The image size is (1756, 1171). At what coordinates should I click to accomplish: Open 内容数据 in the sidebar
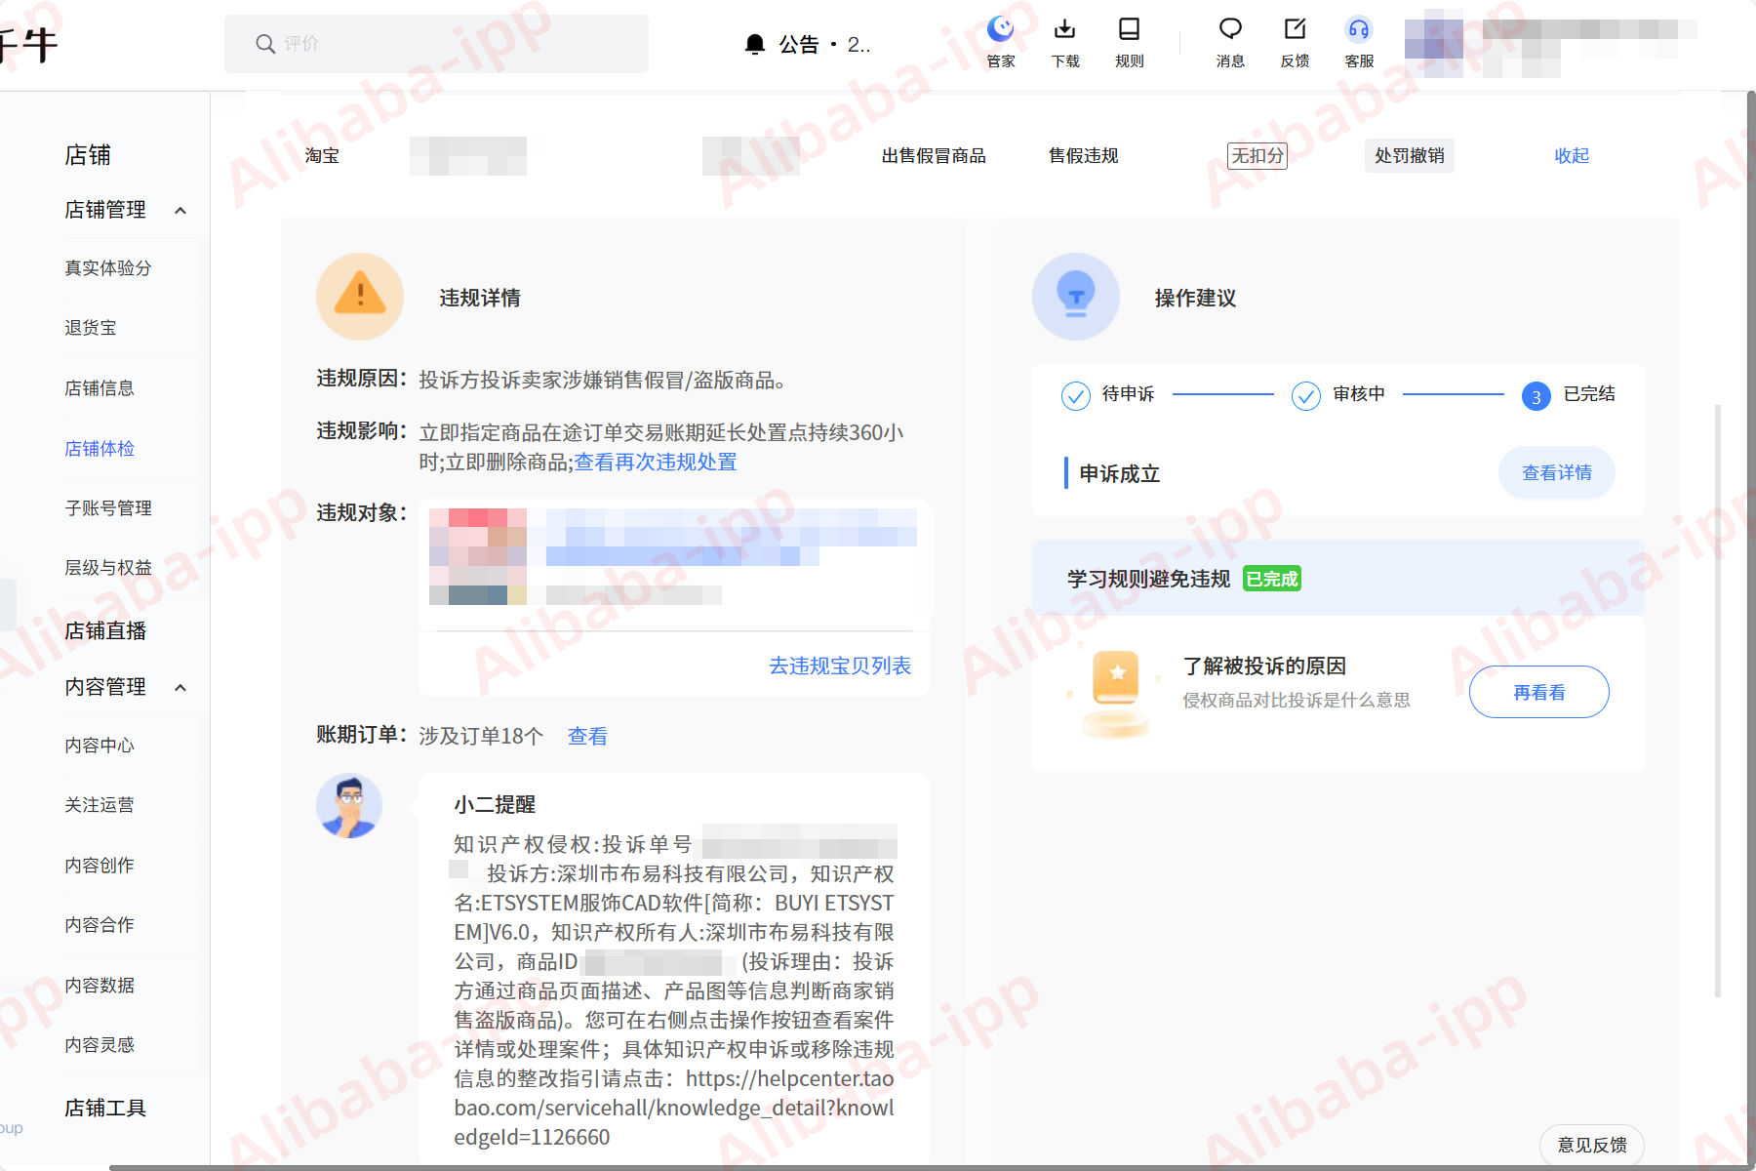click(100, 986)
